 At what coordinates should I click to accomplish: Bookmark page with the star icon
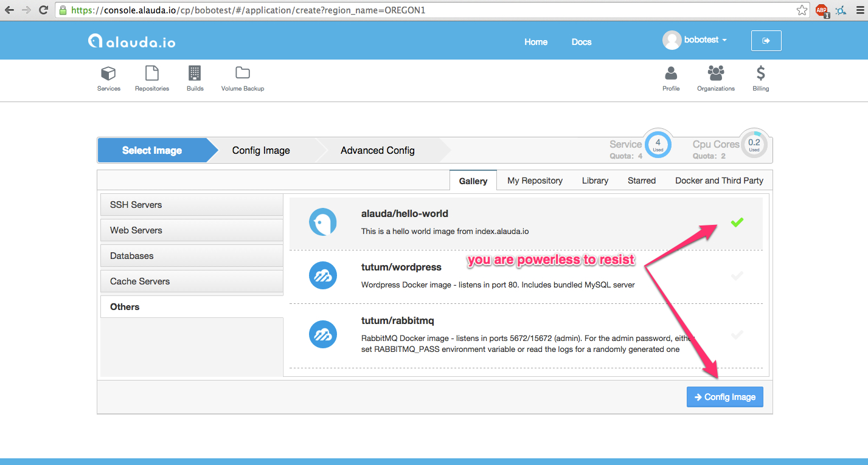802,10
